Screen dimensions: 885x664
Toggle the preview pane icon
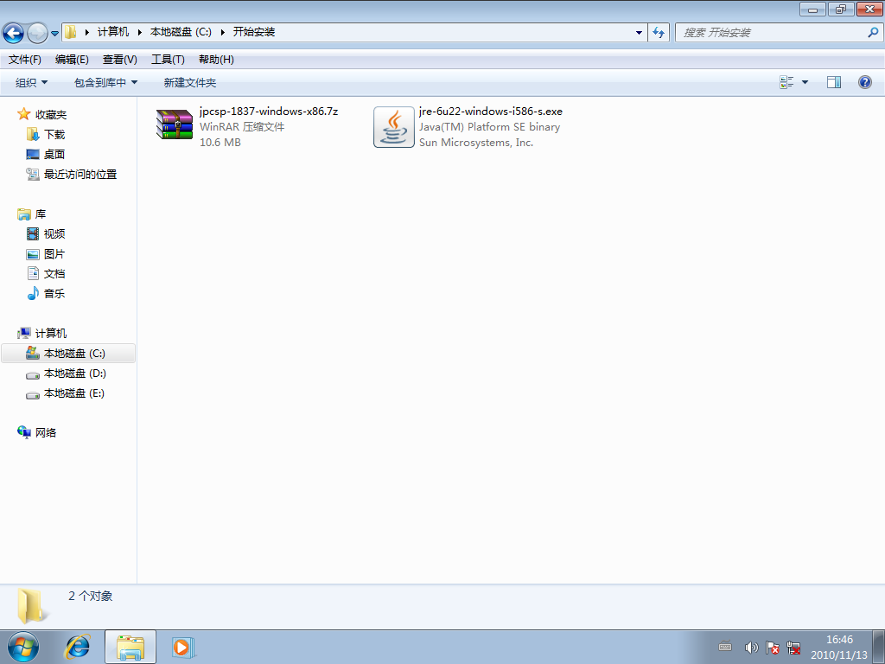click(x=834, y=82)
